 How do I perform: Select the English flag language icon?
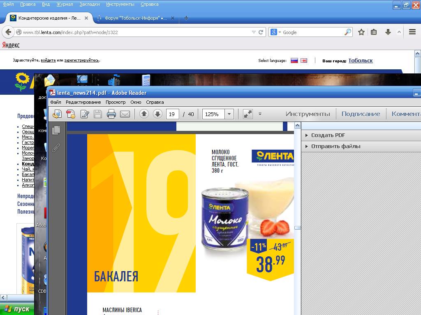(304, 61)
